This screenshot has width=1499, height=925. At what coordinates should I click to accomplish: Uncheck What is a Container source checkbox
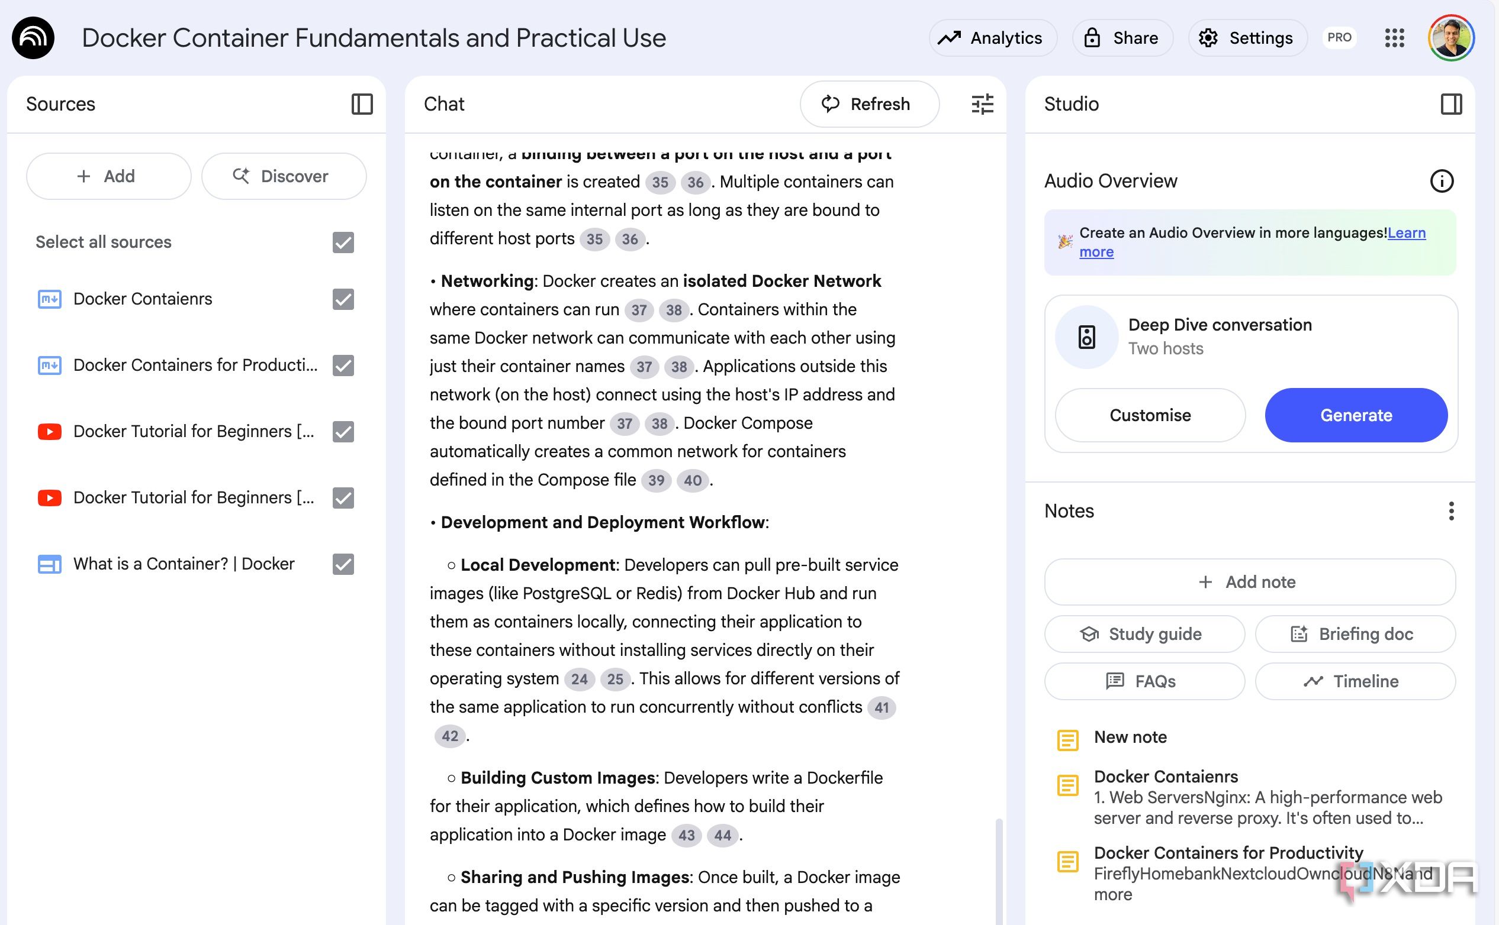(343, 564)
